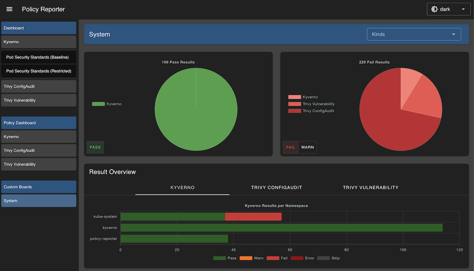This screenshot has width=474, height=271.
Task: Click '189 Pass Results' chart title
Action: (x=178, y=62)
